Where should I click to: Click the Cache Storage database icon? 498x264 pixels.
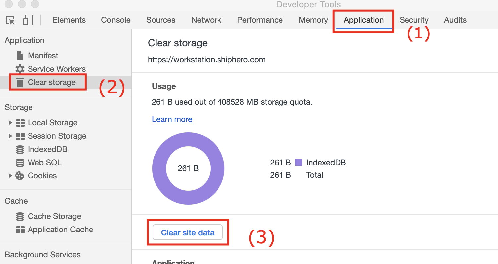pyautogui.click(x=20, y=217)
